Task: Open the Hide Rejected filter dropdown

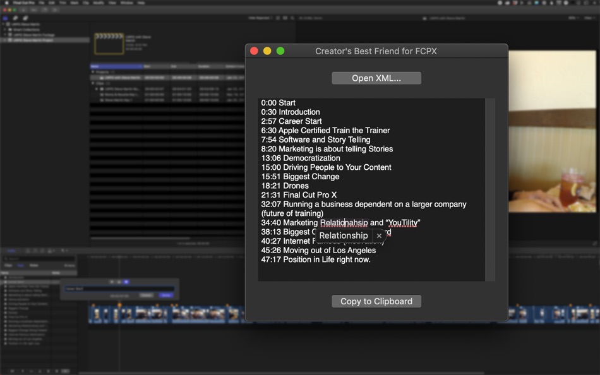Action: click(260, 18)
